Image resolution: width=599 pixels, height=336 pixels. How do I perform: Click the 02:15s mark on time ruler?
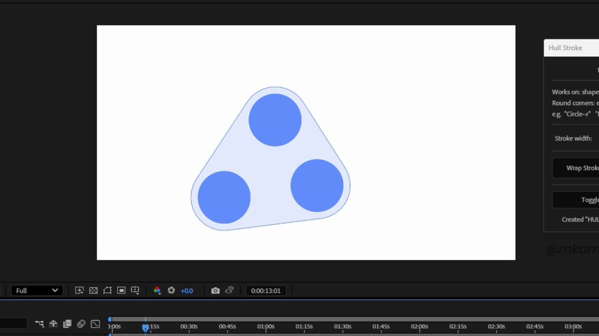coord(458,327)
